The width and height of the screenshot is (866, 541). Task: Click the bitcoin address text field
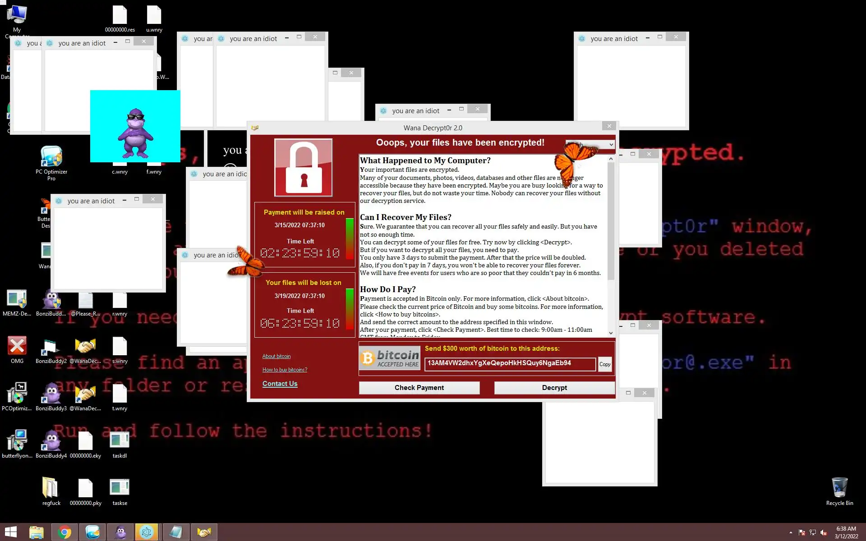[x=510, y=364]
